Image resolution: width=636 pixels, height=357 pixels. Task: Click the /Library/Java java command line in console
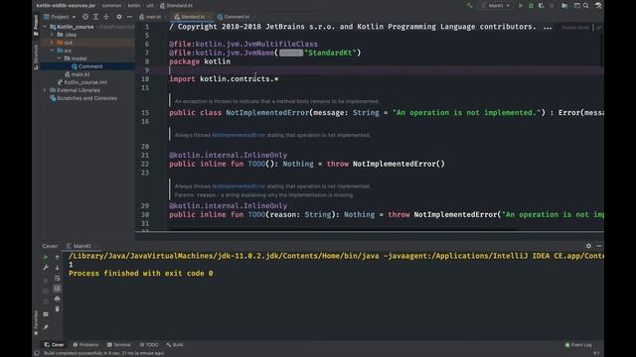click(x=336, y=256)
